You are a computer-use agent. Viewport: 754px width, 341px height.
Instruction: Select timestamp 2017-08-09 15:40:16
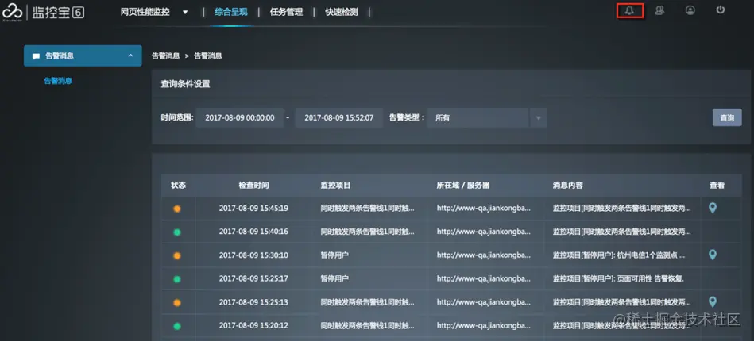[x=253, y=232]
